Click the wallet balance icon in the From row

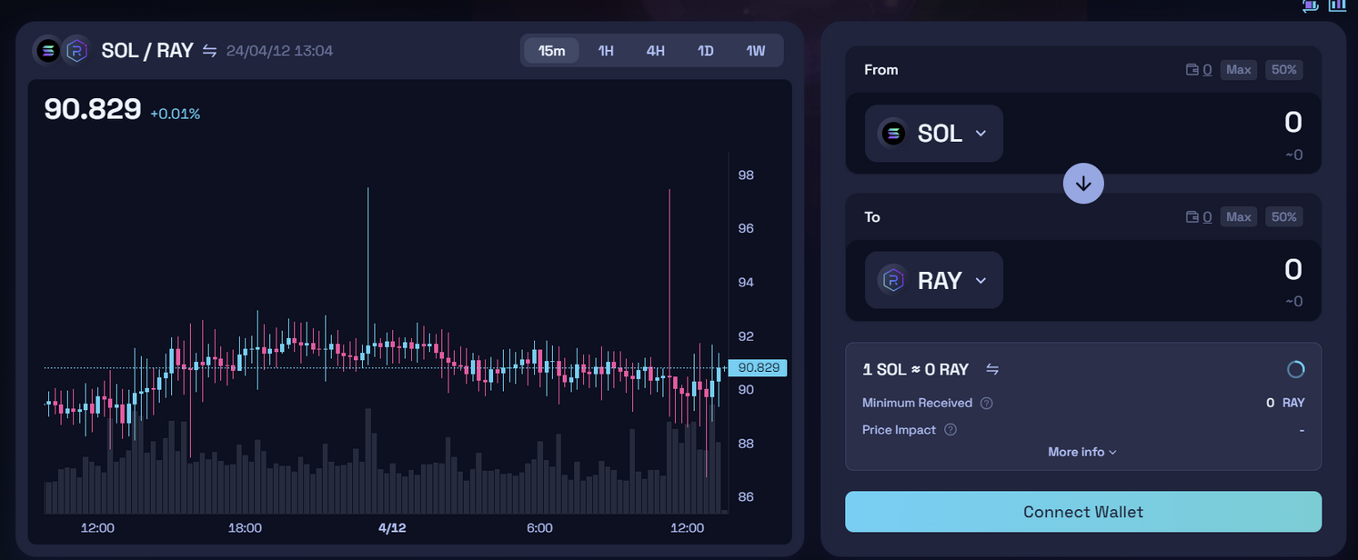[x=1192, y=70]
